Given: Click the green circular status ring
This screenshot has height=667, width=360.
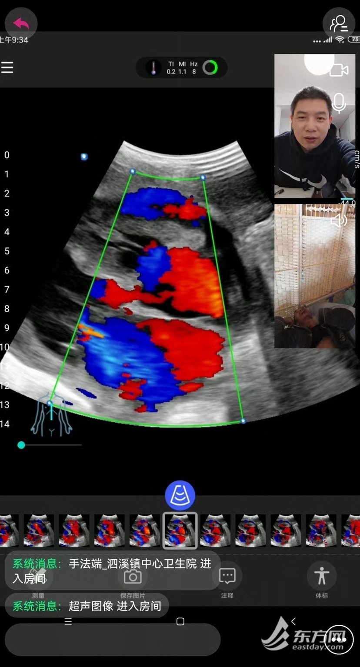Looking at the screenshot, I should tap(210, 68).
